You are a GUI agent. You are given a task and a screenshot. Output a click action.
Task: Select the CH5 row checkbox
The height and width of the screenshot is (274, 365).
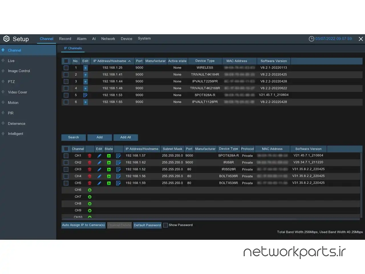click(66, 183)
